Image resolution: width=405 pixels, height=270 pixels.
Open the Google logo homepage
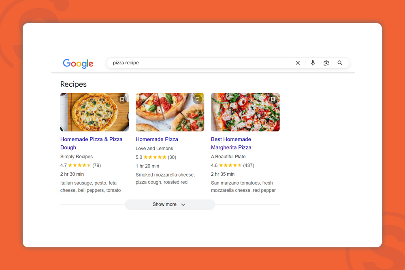pos(78,64)
